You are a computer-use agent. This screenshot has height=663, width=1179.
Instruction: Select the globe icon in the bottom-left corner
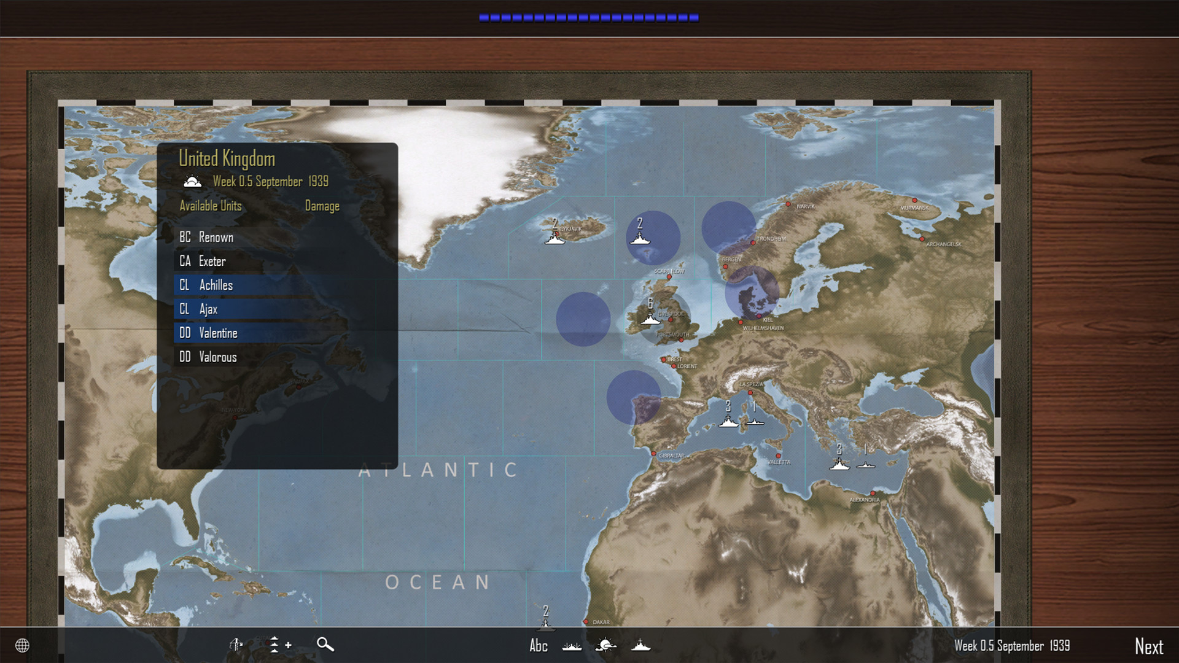pos(21,645)
